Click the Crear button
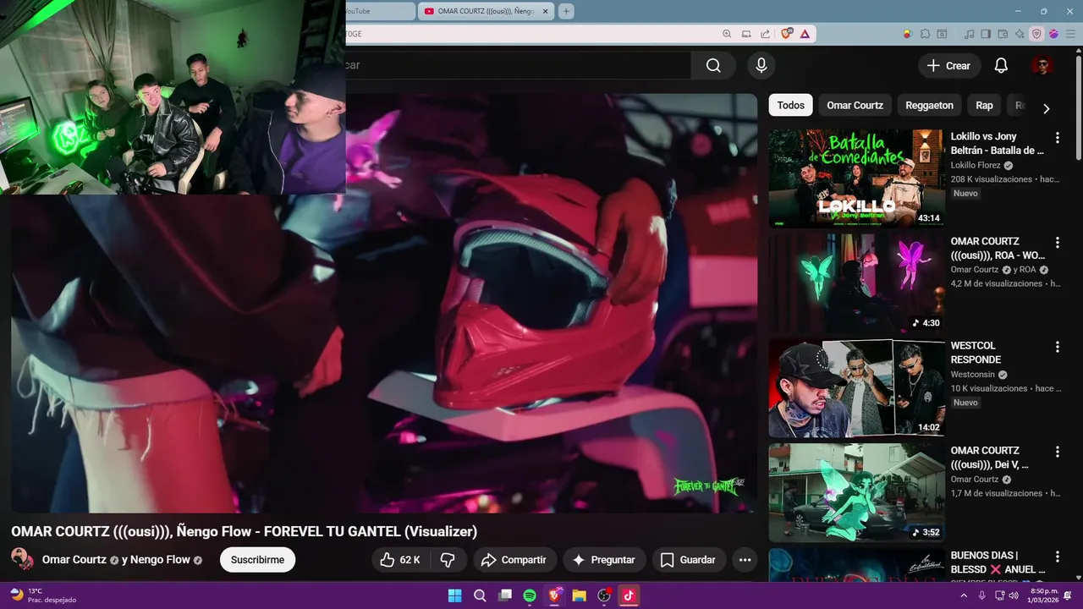Viewport: 1083px width, 609px height. pos(948,66)
